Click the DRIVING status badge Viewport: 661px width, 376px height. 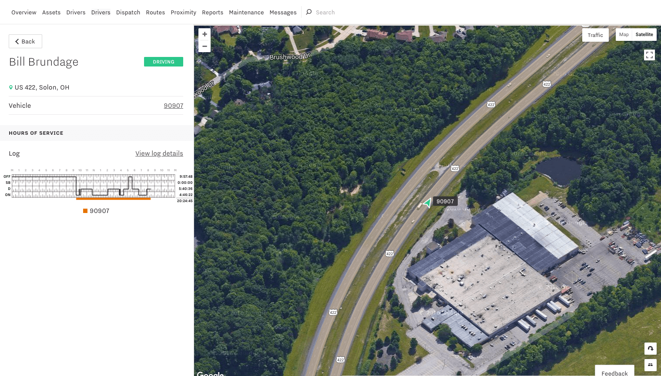click(x=164, y=62)
